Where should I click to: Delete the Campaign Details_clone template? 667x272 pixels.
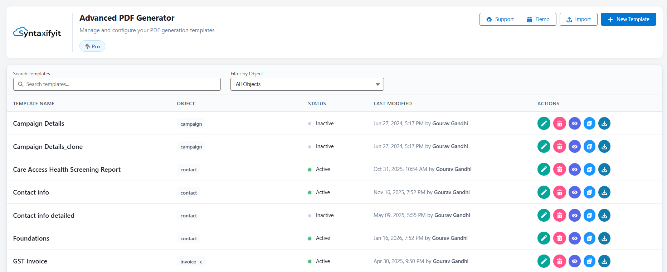pyautogui.click(x=559, y=146)
